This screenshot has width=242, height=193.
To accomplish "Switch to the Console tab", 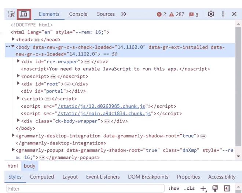I will tap(78, 14).
